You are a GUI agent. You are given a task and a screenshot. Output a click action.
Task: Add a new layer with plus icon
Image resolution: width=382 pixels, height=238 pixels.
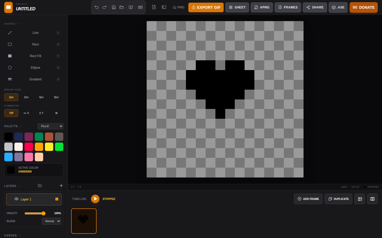(61, 186)
